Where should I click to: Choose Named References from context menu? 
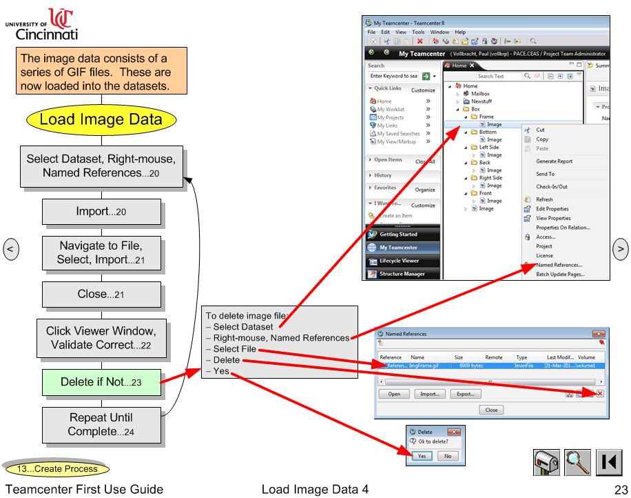click(x=559, y=265)
